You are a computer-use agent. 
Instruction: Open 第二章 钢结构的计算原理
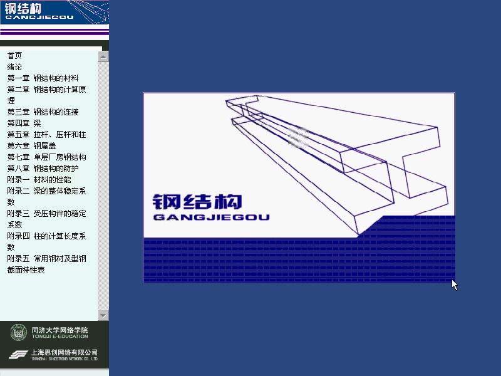pos(46,95)
